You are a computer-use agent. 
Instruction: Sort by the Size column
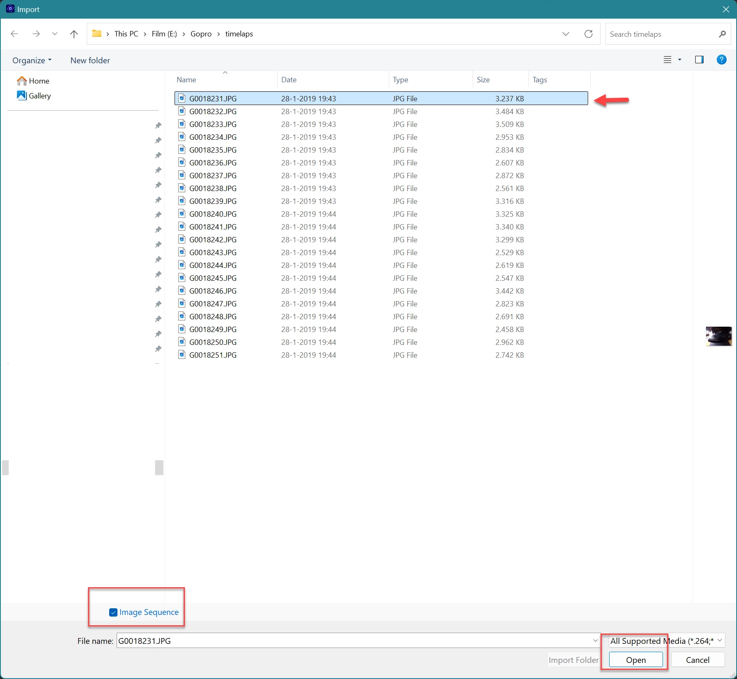point(501,79)
